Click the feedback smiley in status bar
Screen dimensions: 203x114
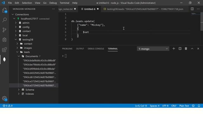pos(193,106)
